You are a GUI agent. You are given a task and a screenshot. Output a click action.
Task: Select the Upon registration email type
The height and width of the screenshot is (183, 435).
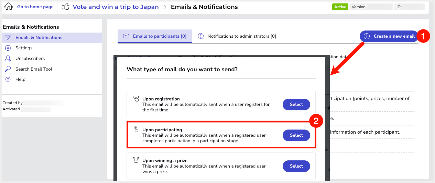(296, 105)
